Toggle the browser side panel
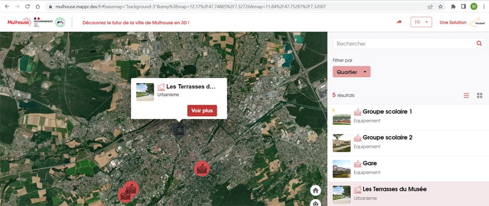The height and width of the screenshot is (206, 489). tap(463, 7)
